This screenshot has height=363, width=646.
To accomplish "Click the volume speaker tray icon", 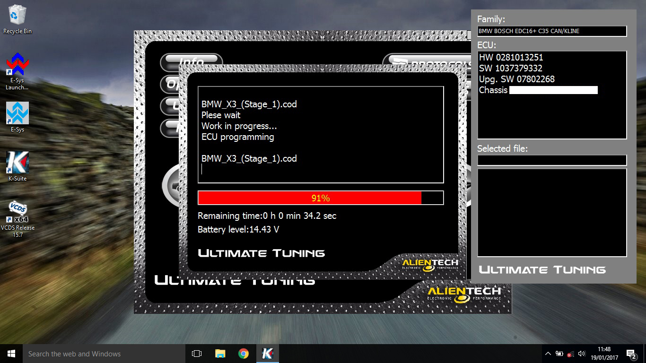I will coord(582,354).
